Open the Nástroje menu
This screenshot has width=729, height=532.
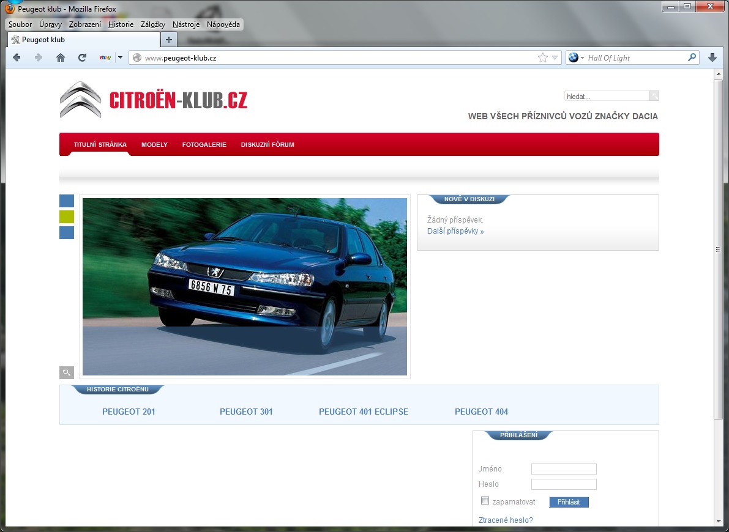[185, 24]
